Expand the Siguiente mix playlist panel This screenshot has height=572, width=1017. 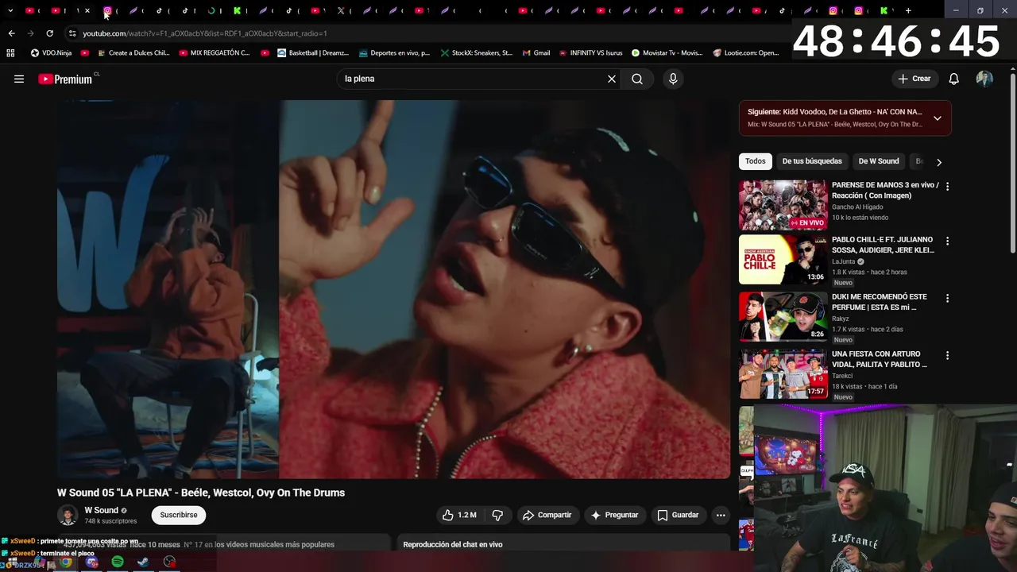(937, 118)
